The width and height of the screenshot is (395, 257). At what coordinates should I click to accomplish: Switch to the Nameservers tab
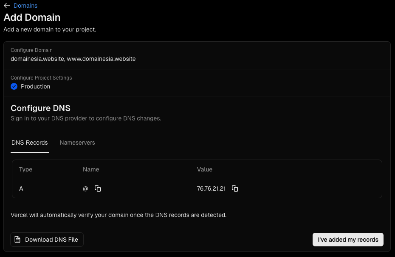(x=77, y=143)
